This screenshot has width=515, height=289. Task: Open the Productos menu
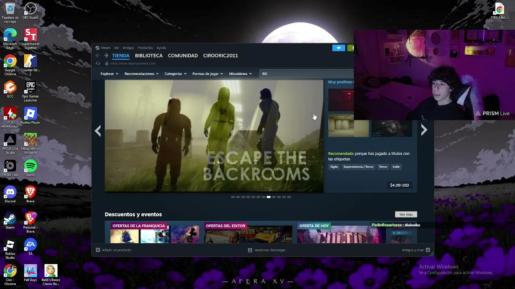[145, 48]
